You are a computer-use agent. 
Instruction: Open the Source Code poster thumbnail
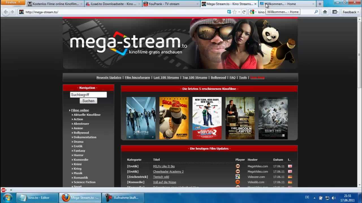click(x=273, y=118)
